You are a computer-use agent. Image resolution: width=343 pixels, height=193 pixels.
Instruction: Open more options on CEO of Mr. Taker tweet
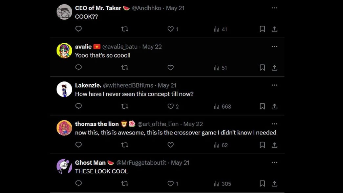274,8
